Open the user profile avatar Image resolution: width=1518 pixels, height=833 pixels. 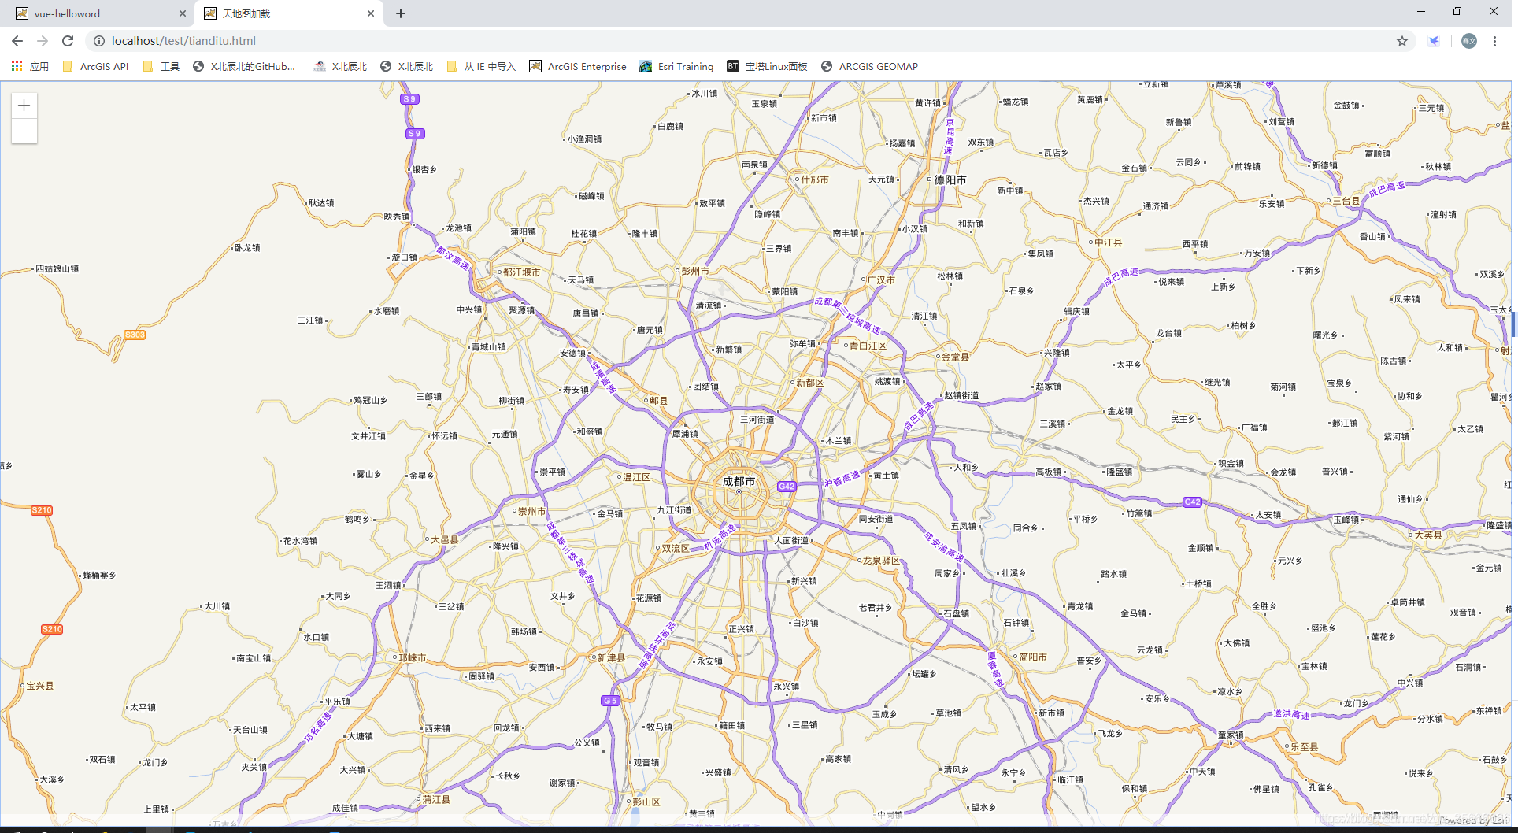pos(1468,41)
